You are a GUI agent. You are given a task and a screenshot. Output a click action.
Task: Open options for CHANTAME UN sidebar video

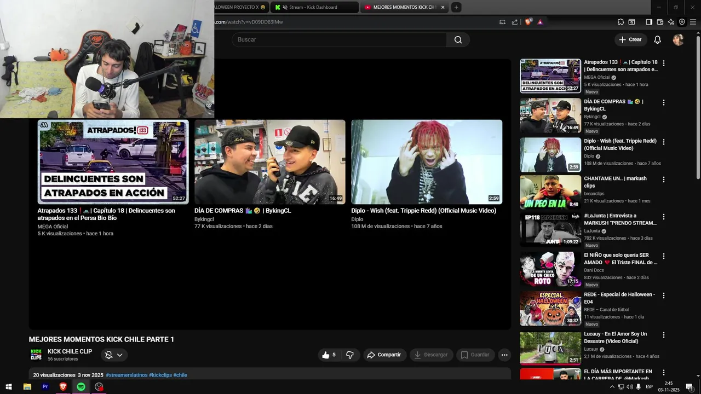(664, 179)
